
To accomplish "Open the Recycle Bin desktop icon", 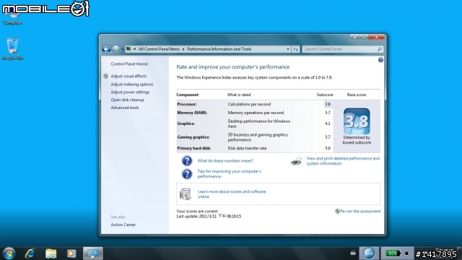I will pyautogui.click(x=12, y=49).
